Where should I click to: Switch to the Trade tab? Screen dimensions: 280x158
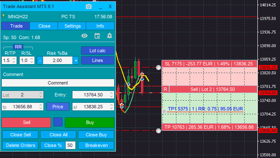coord(15,26)
